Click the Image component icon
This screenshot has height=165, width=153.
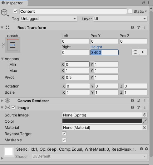(x=7, y=107)
